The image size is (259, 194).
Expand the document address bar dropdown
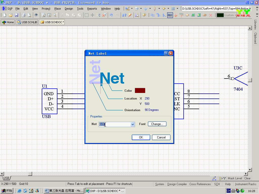point(250,9)
